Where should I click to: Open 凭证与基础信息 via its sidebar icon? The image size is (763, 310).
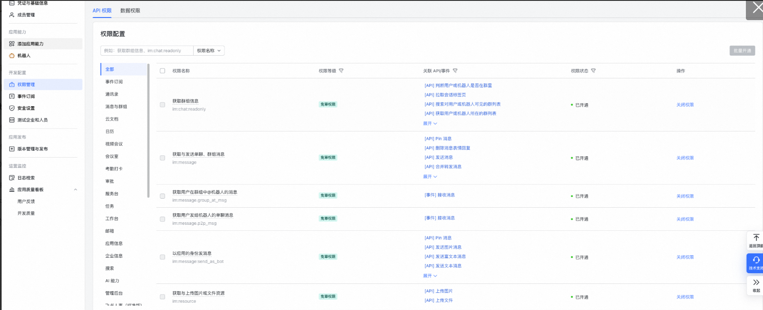click(x=12, y=3)
